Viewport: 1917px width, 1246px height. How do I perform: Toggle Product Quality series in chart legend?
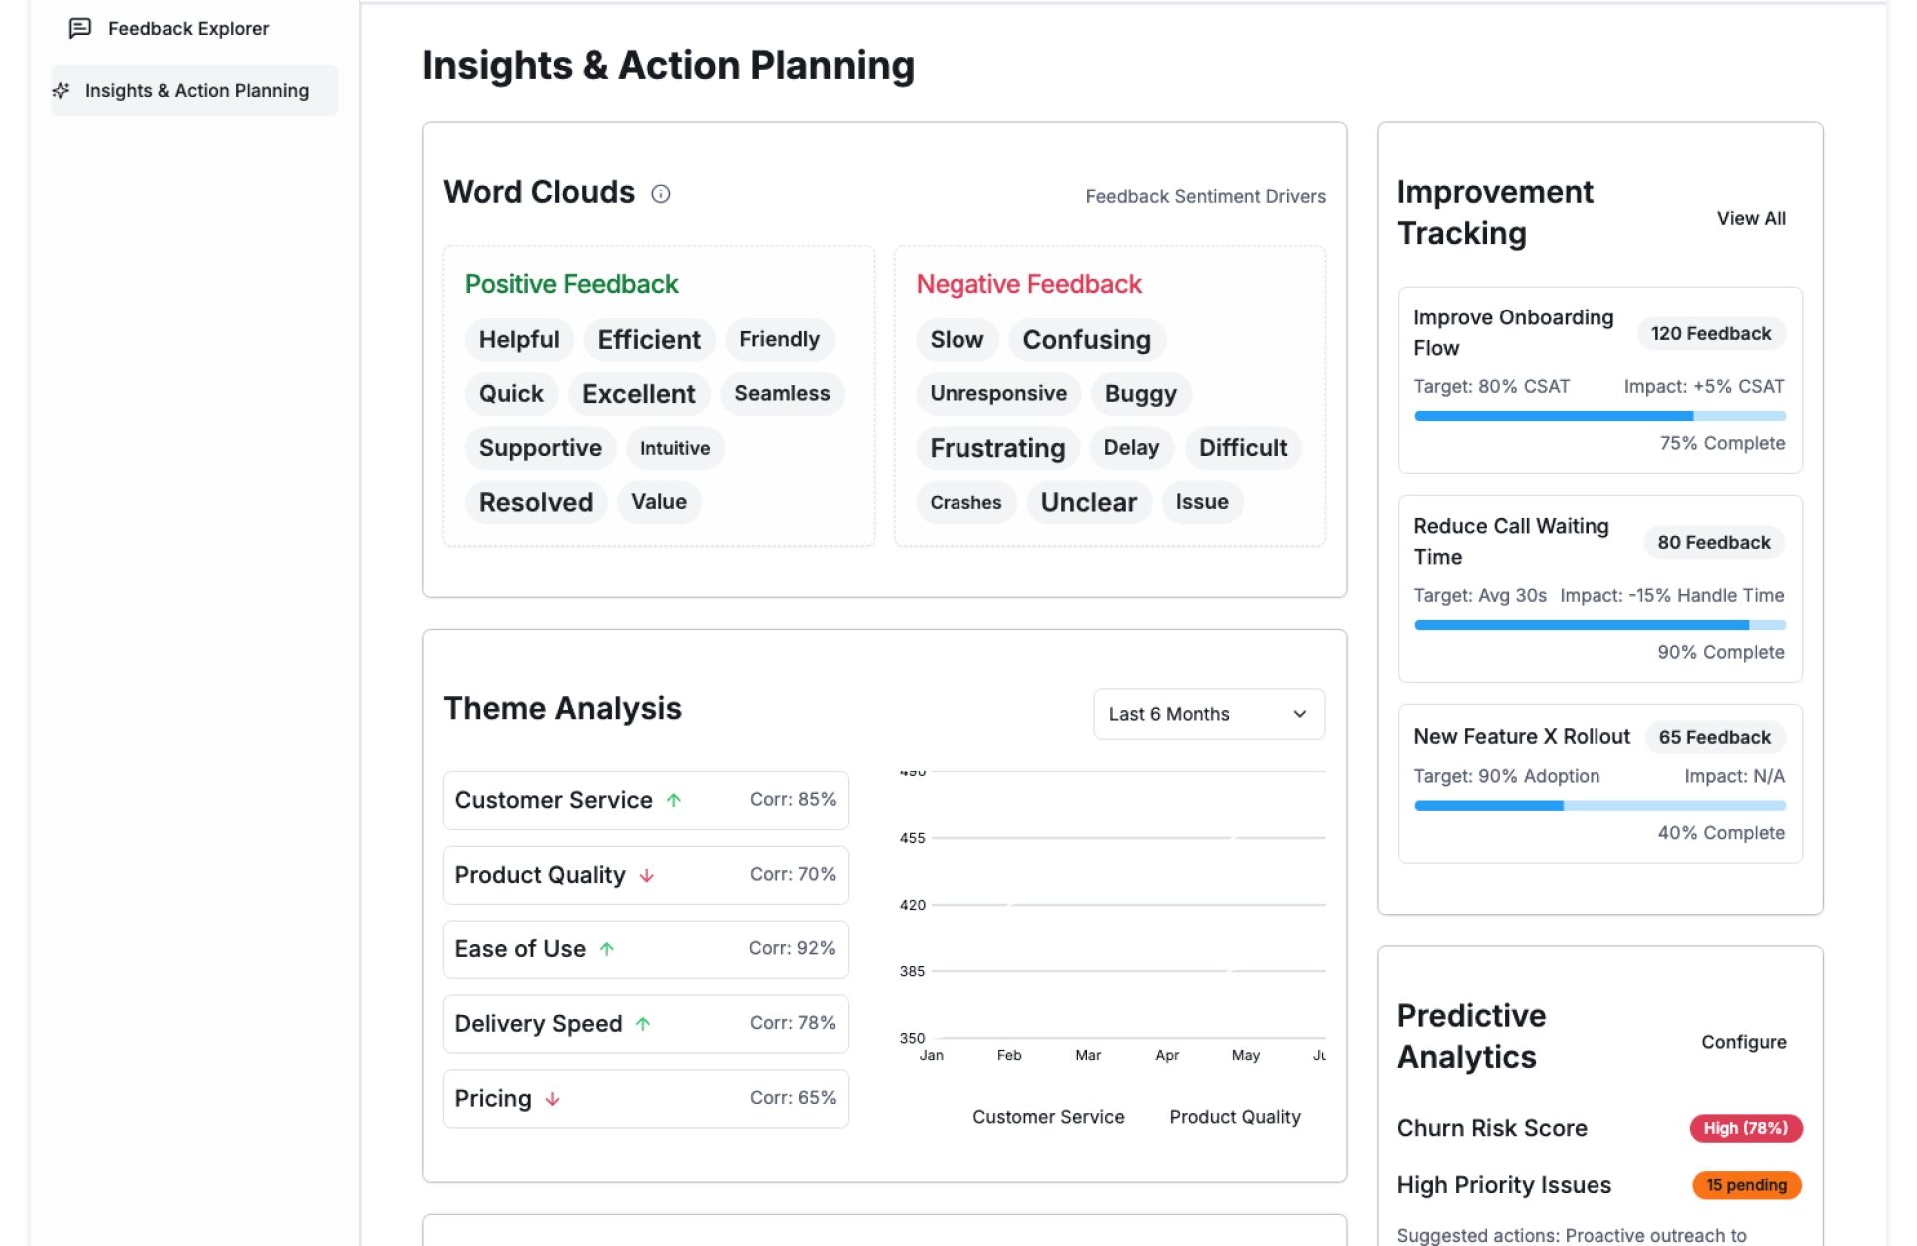point(1234,1117)
